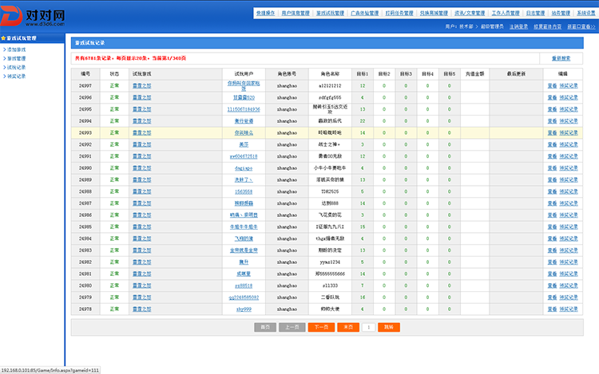
Task: Click 领奖记录 in row 24978
Action: point(569,309)
